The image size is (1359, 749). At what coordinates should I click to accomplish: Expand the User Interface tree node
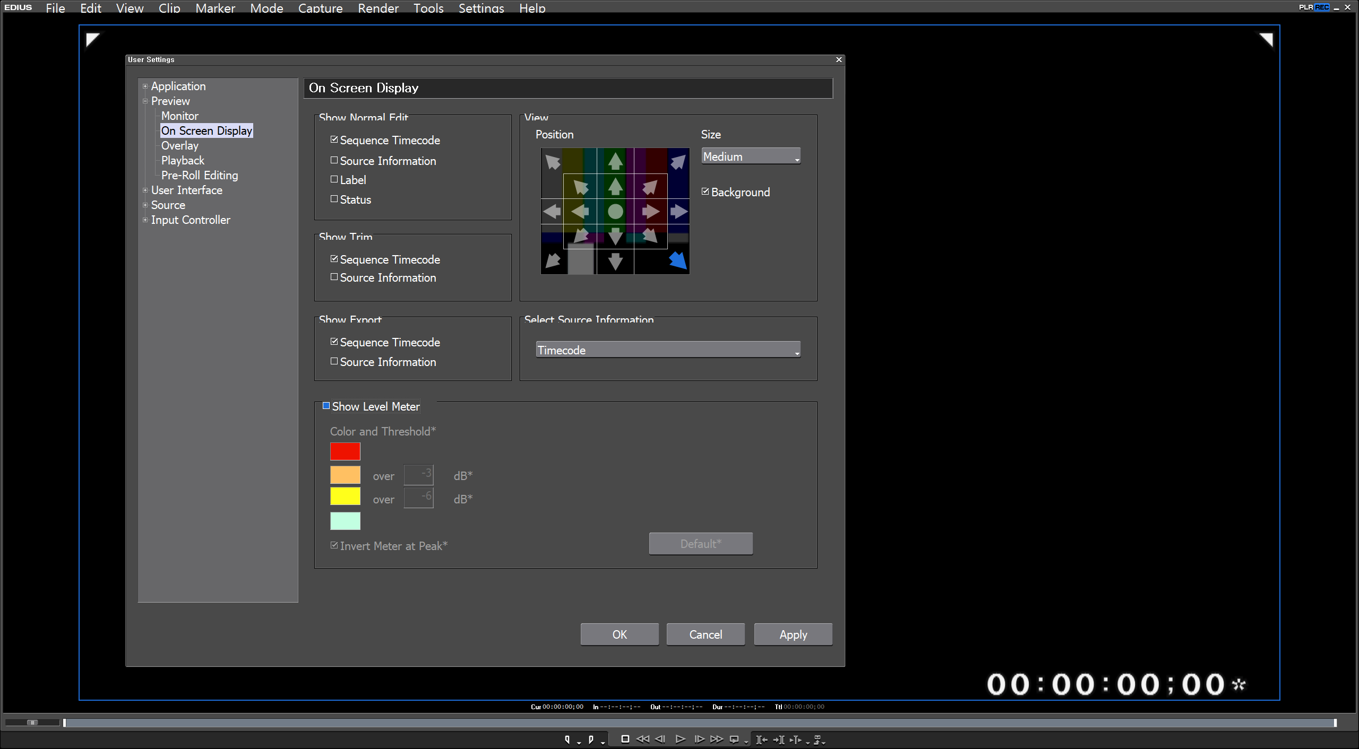click(x=145, y=190)
